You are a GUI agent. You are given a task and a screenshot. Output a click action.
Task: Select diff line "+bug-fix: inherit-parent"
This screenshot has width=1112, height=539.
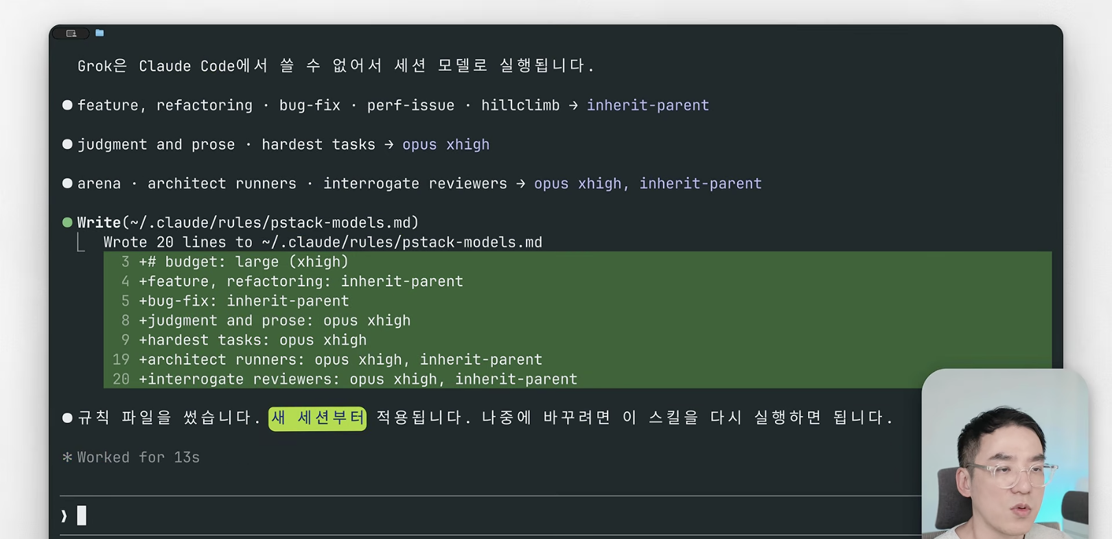pyautogui.click(x=577, y=301)
